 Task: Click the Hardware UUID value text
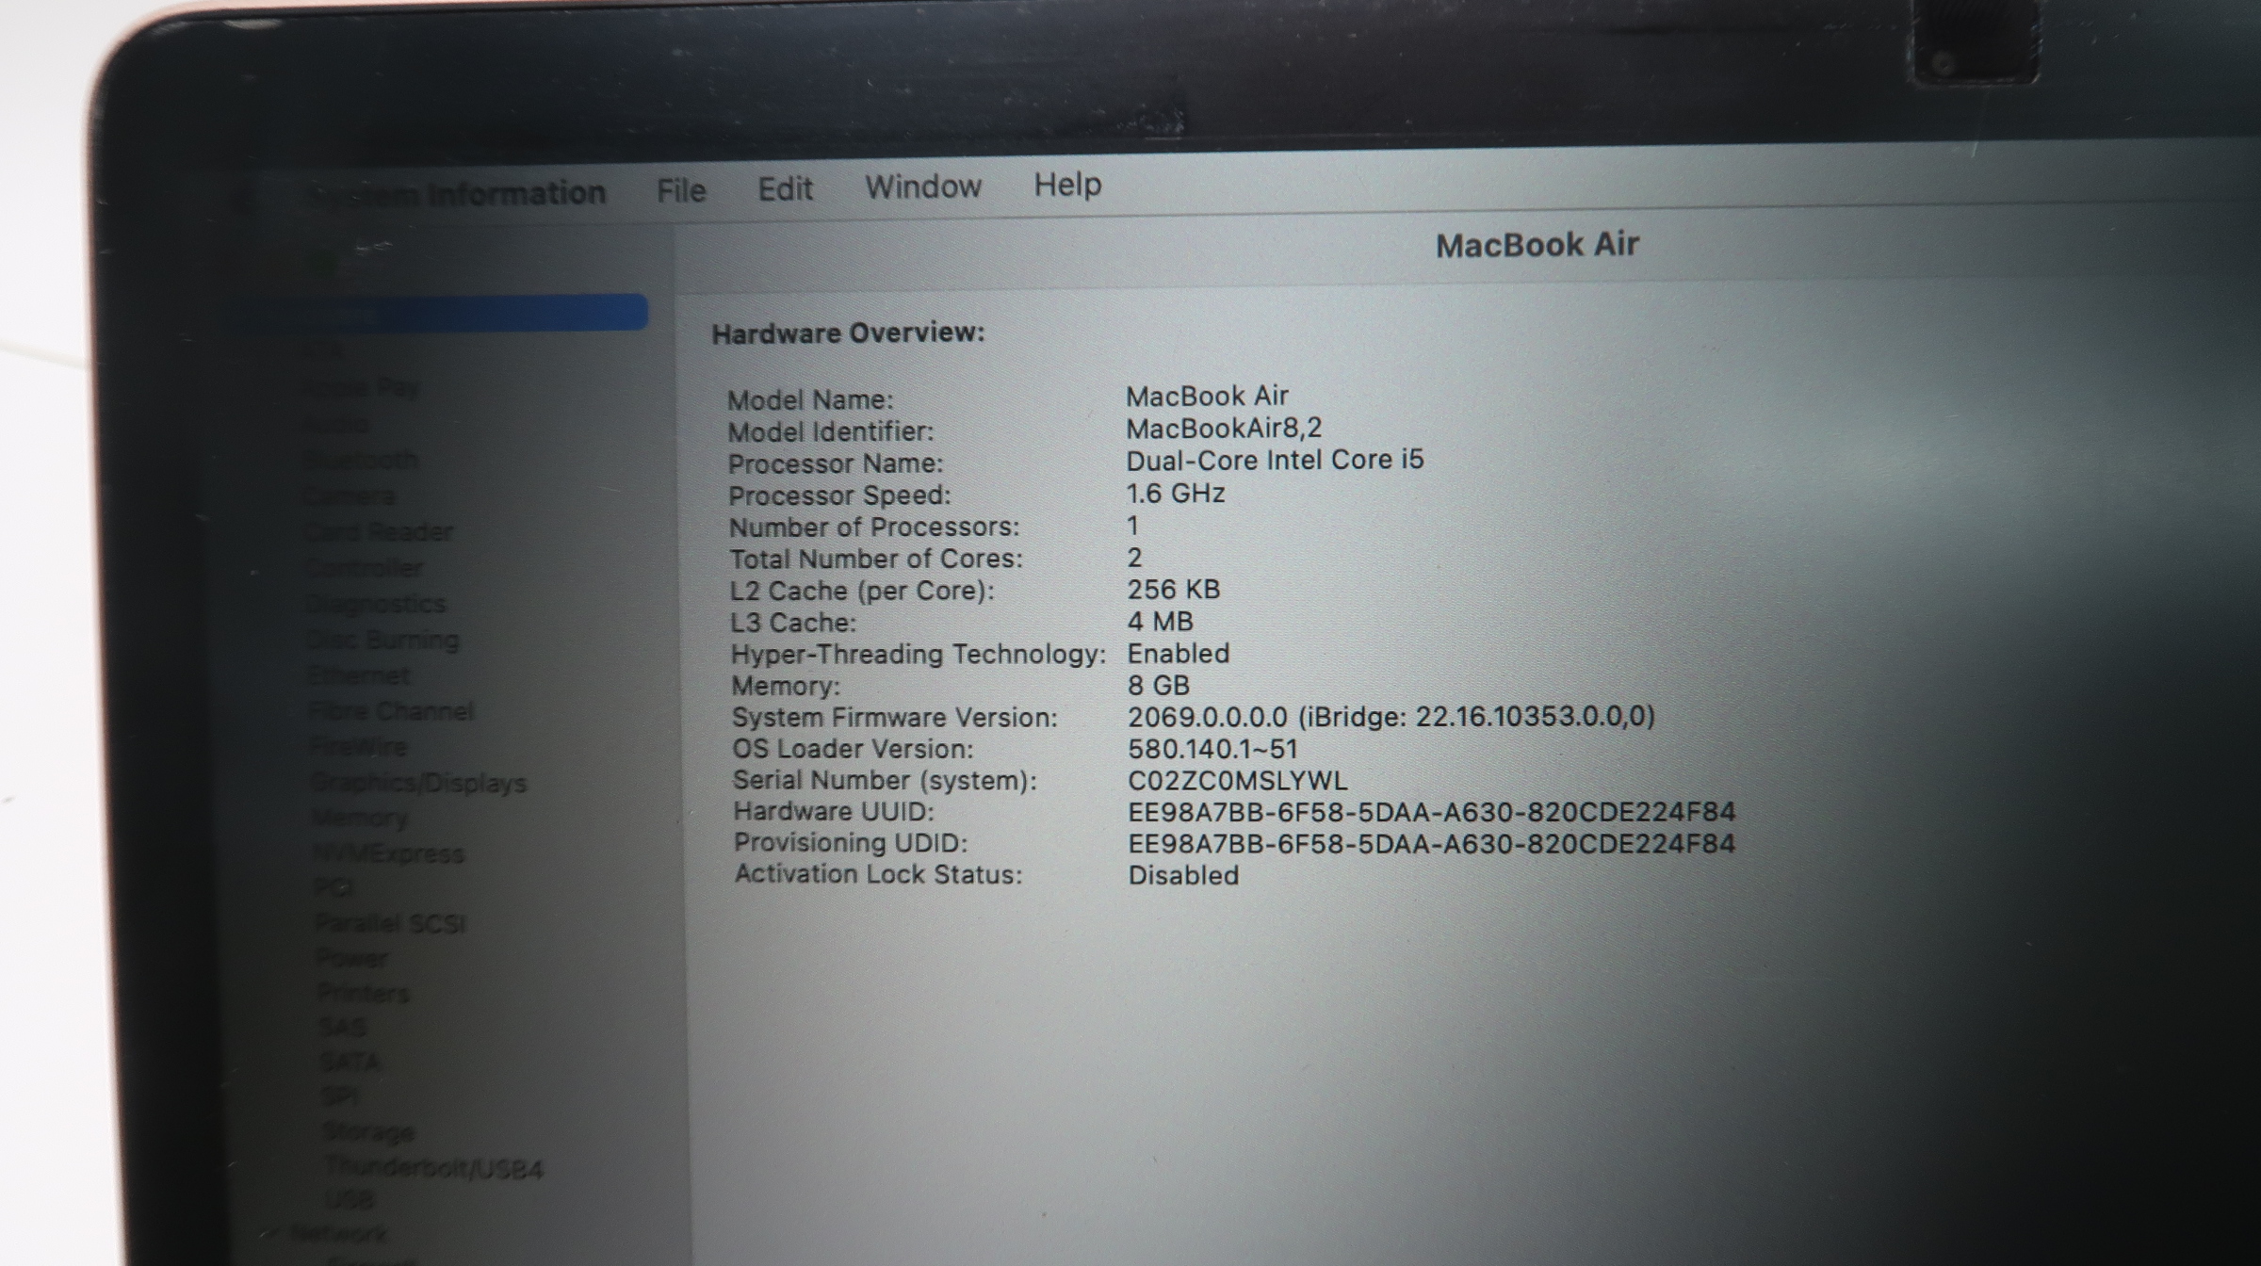pyautogui.click(x=1431, y=812)
